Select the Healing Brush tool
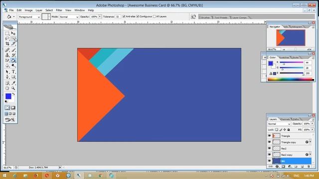Image resolution: width=319 pixels, height=179 pixels. click(7, 50)
